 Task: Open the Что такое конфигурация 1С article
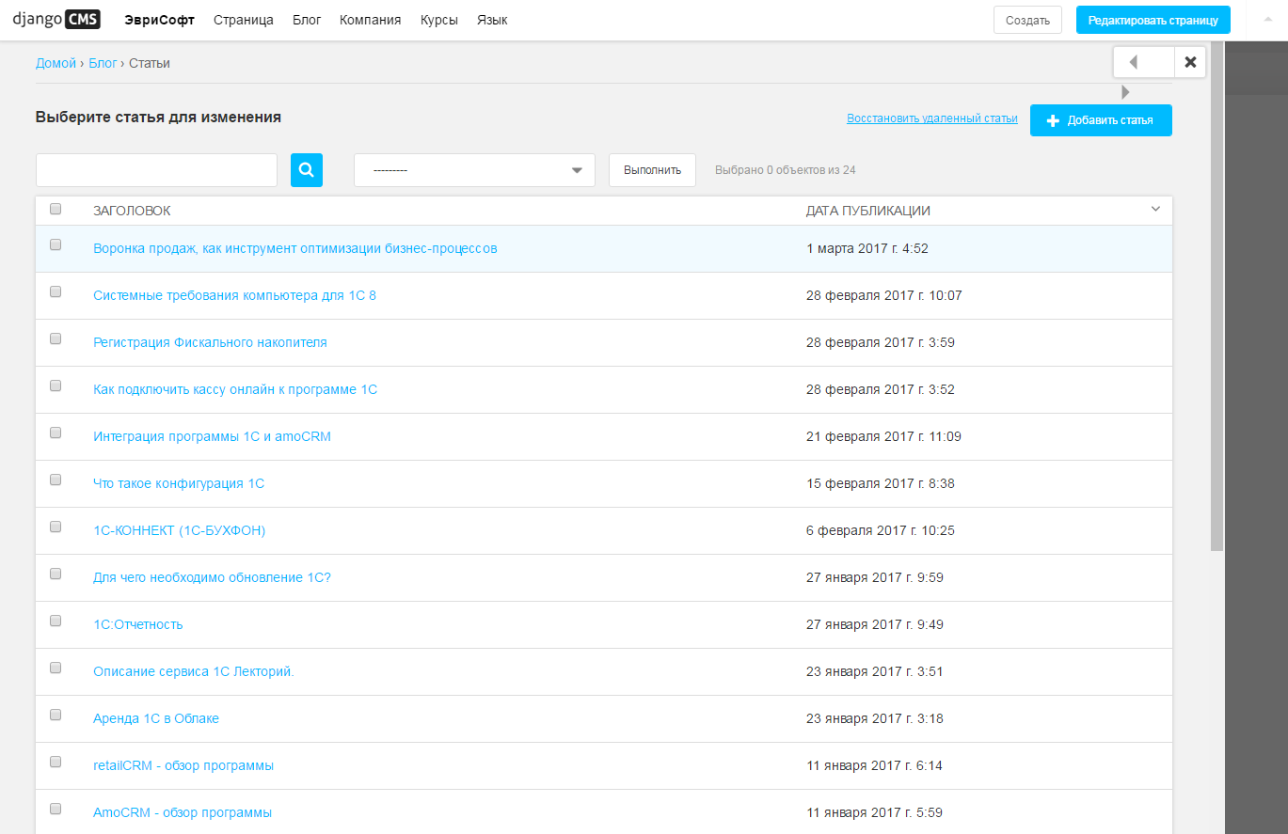(x=179, y=483)
